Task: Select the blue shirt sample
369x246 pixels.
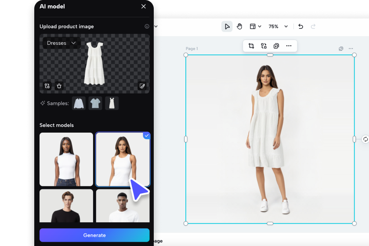Action: [x=79, y=103]
